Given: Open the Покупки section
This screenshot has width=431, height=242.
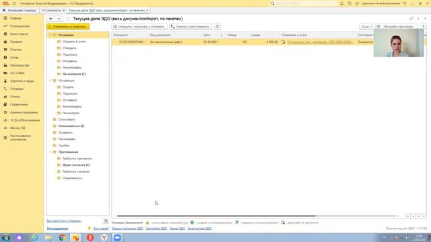Looking at the screenshot, I should [15, 50].
